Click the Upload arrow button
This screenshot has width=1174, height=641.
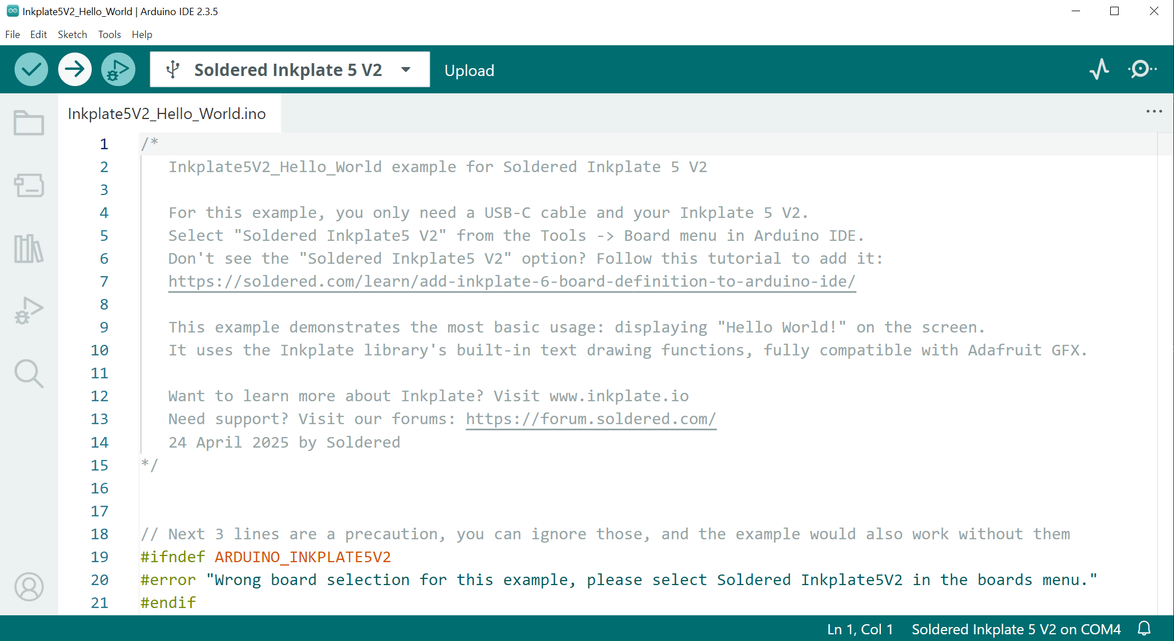coord(75,70)
